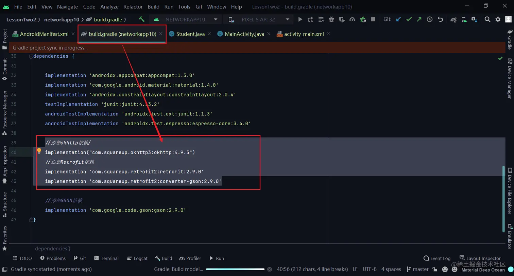The width and height of the screenshot is (514, 276).
Task: Open the TODO tool window
Action: tap(22, 258)
